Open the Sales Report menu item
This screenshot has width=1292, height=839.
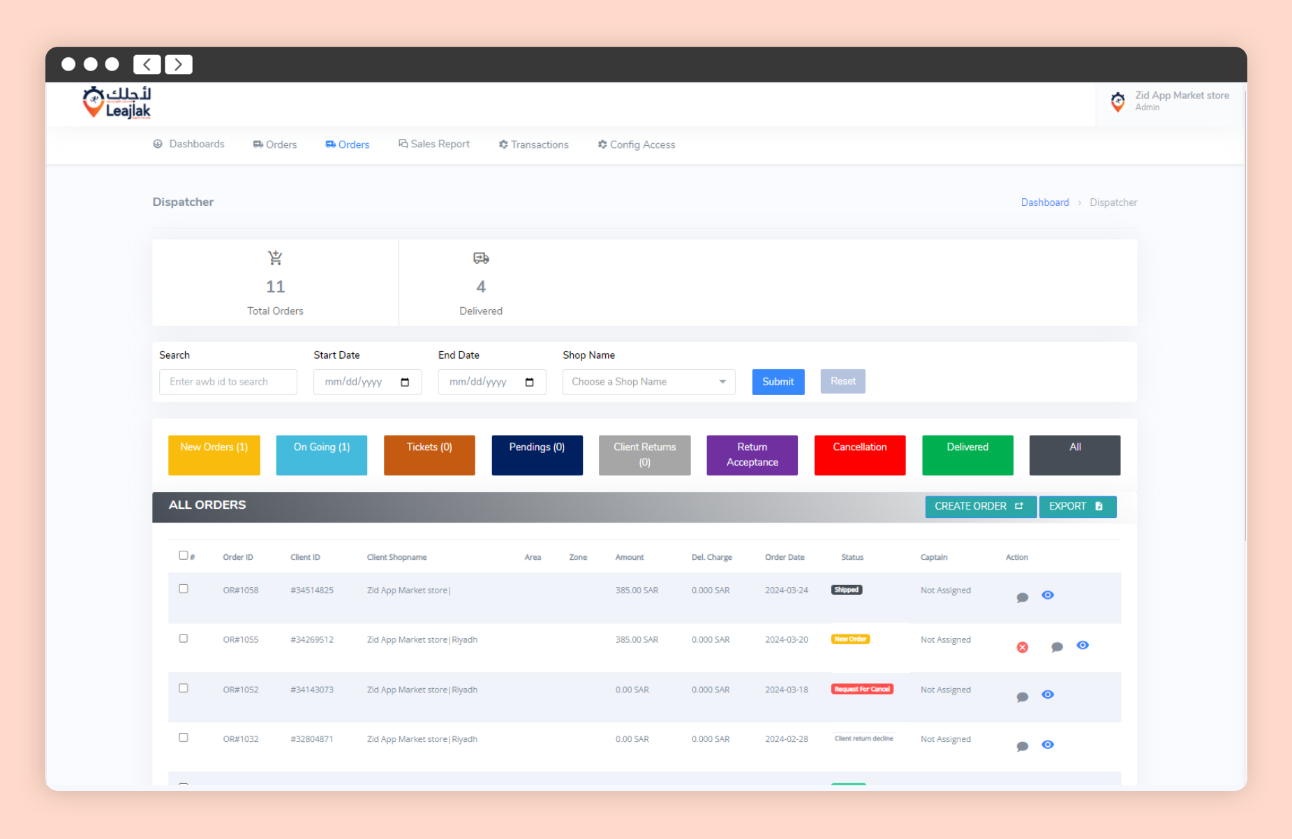click(433, 144)
